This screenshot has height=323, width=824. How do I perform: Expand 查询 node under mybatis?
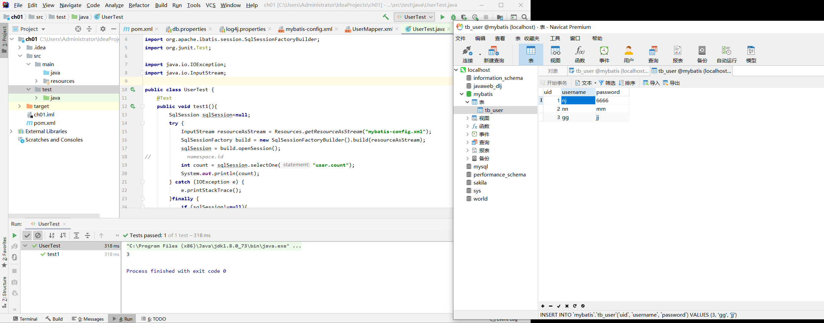[x=468, y=142]
